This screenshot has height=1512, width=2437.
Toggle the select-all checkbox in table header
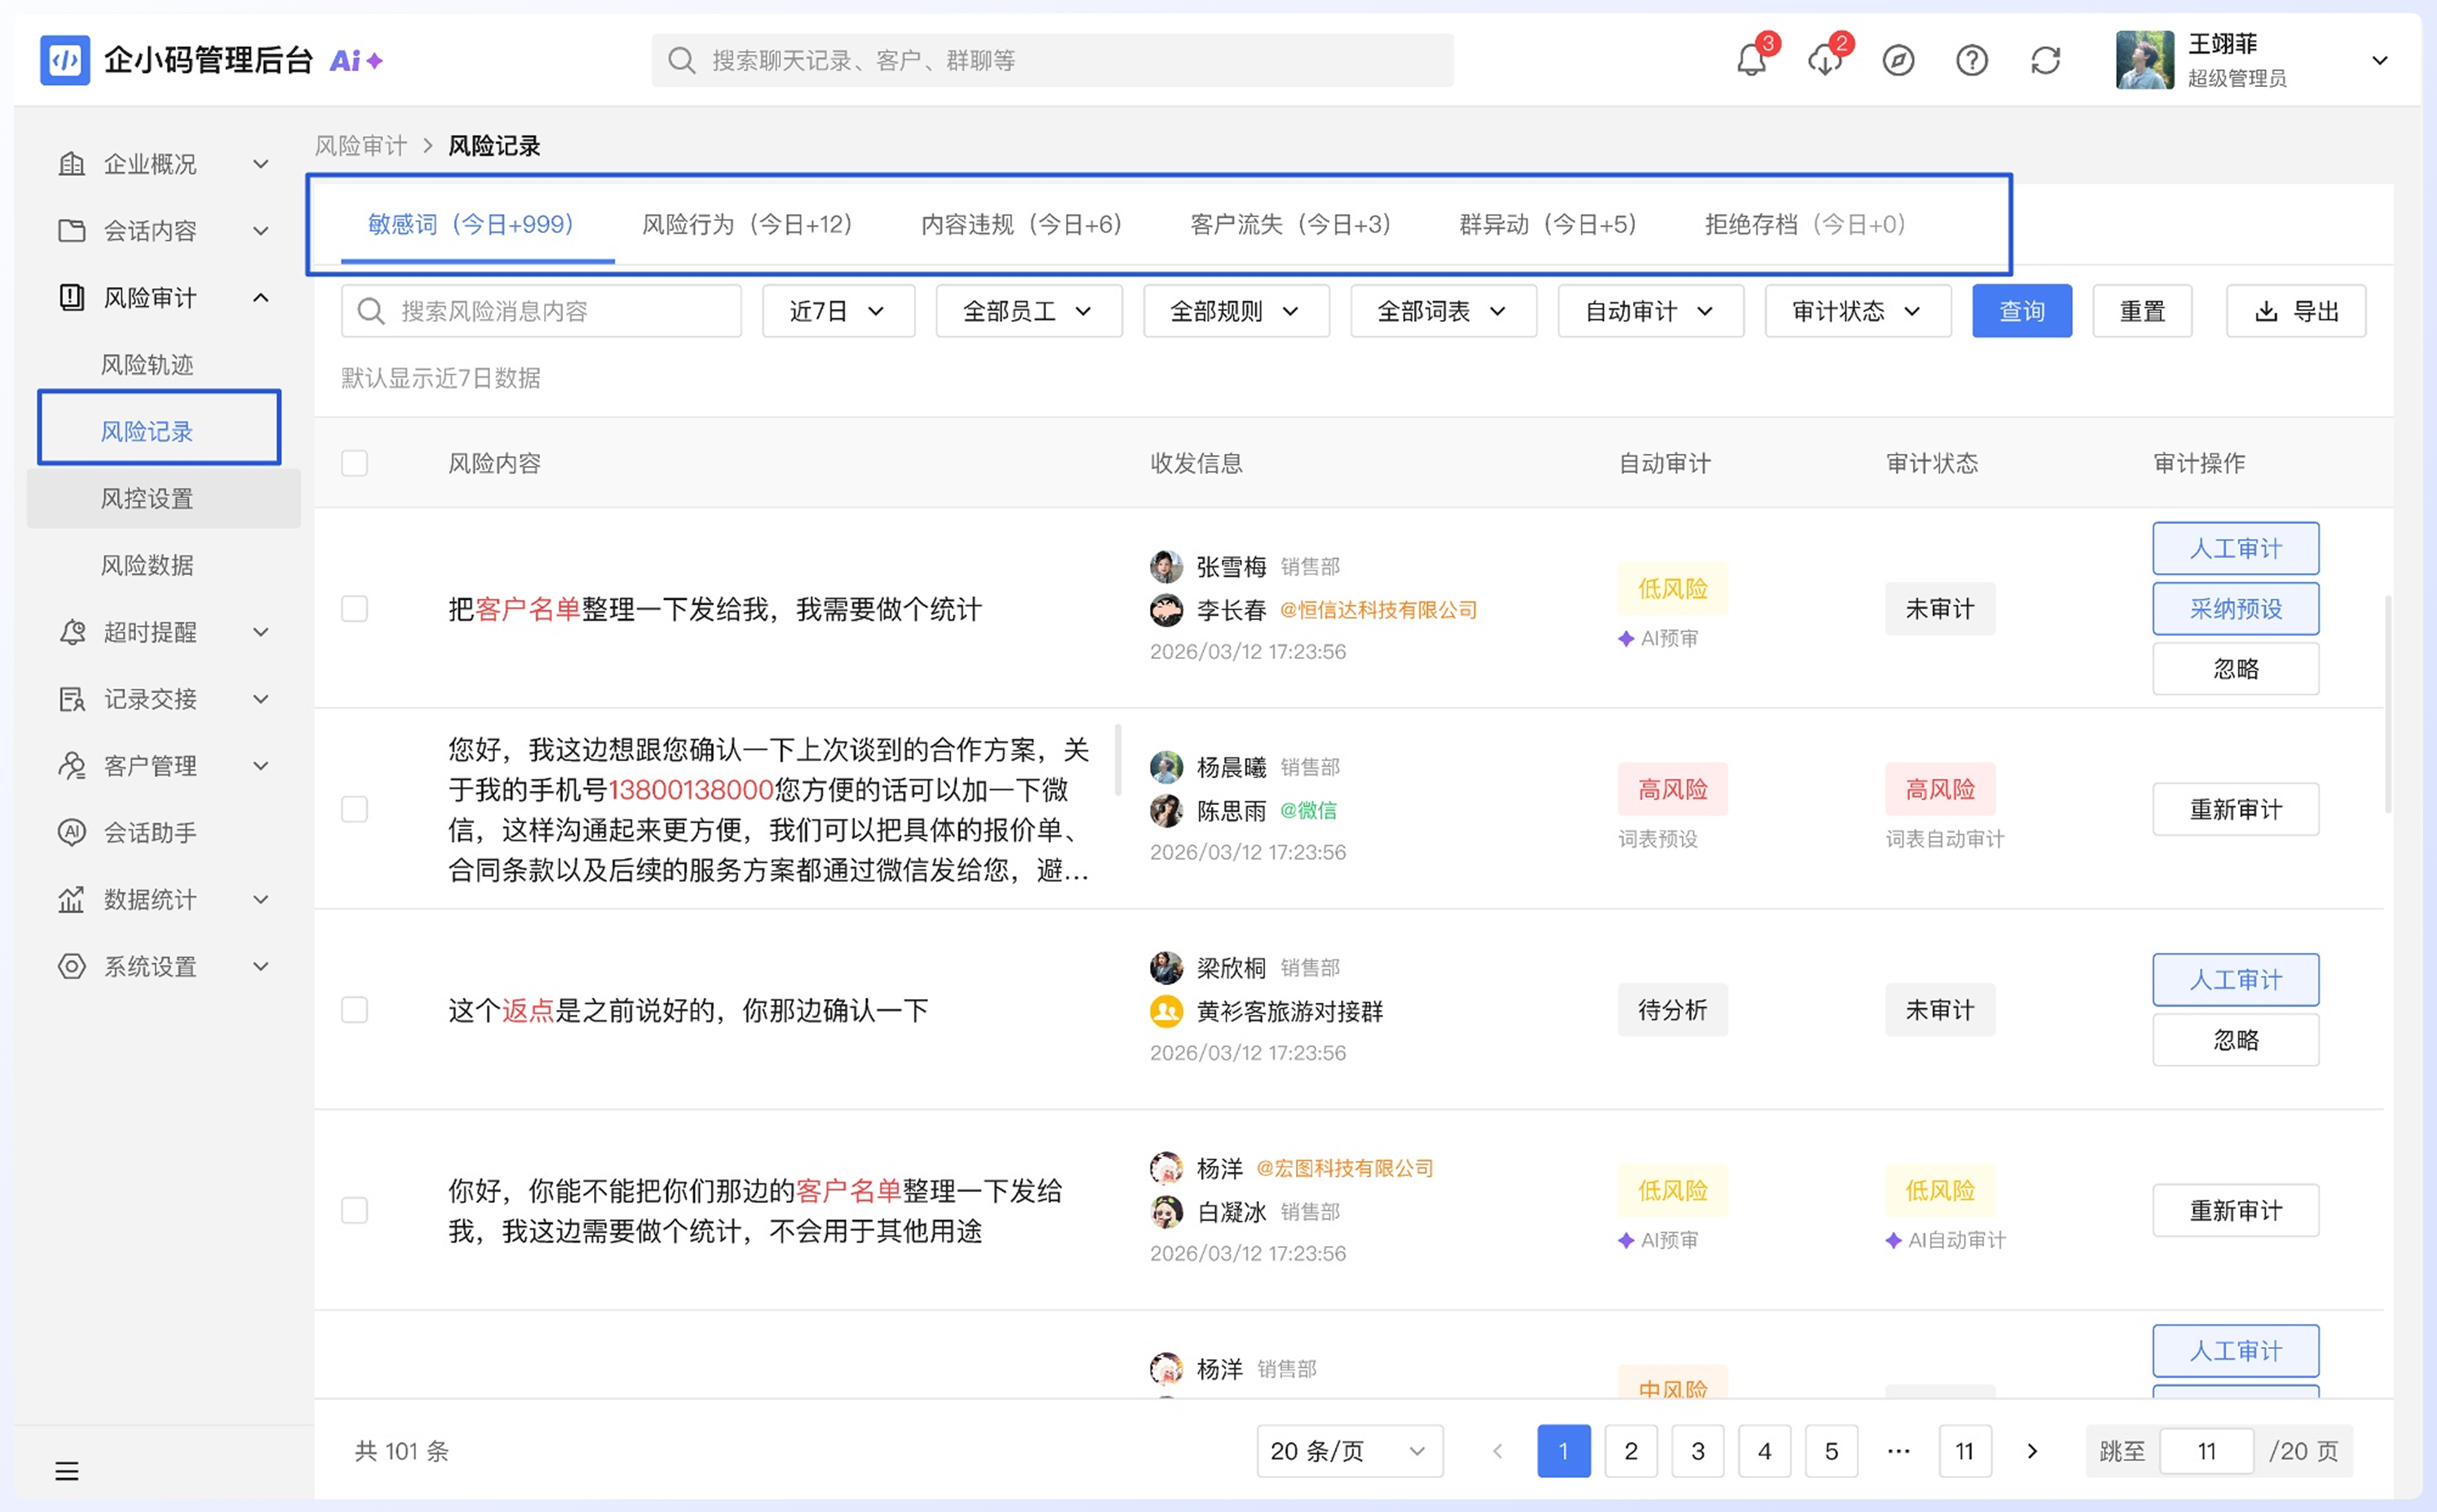355,463
